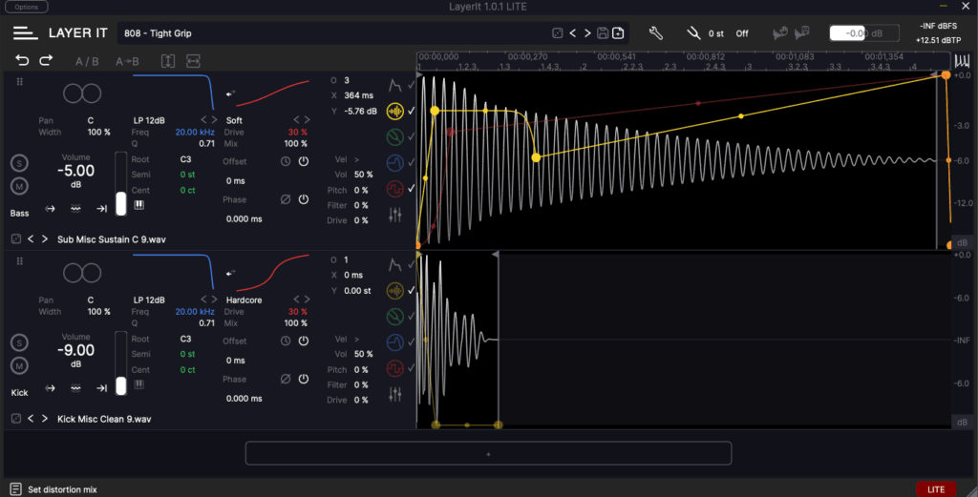
Task: Select yellow waveform envelope icon in Bass layer
Action: 395,111
